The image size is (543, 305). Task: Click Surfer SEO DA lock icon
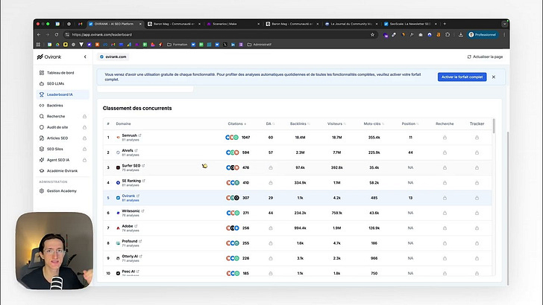271,167
